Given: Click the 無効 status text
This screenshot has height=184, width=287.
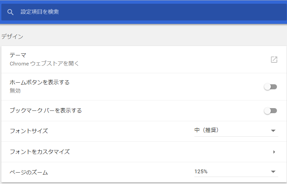Looking at the screenshot, I should pos(15,91).
